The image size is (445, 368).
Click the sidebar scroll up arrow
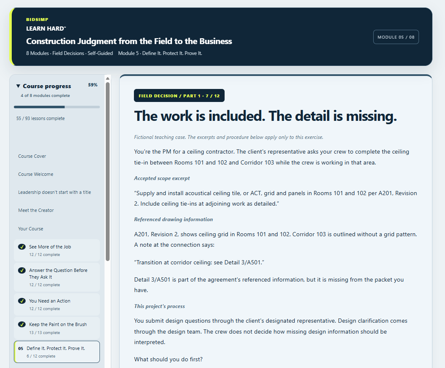tap(107, 78)
